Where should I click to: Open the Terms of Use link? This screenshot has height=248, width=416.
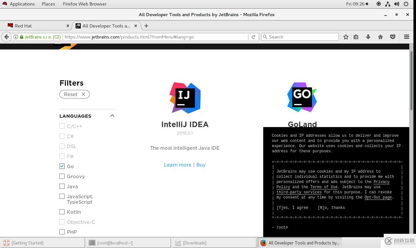(324, 187)
